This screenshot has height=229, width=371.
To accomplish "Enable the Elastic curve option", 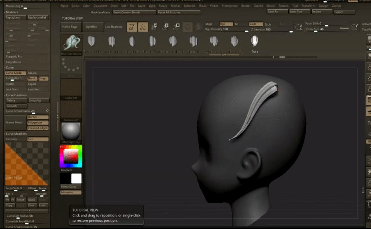I will coord(16,84).
